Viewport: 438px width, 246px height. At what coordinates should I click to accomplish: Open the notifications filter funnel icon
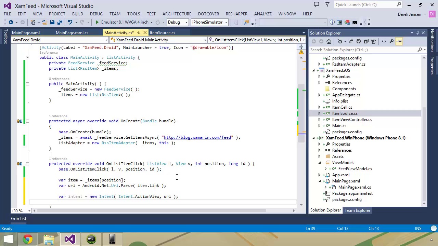coord(327,4)
